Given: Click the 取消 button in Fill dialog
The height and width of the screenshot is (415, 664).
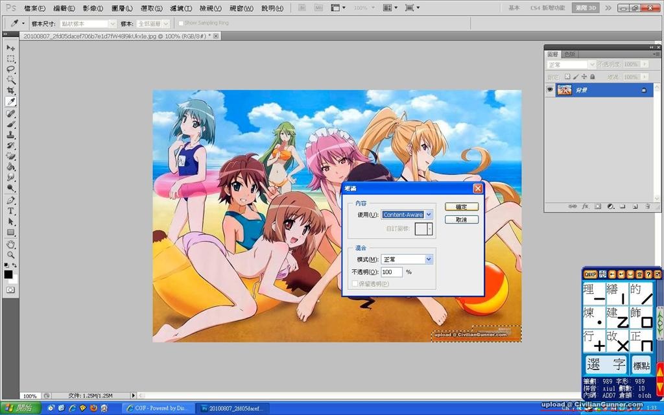Looking at the screenshot, I should [462, 220].
